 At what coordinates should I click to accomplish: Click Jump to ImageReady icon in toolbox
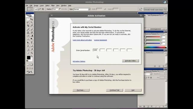[x=30, y=72]
